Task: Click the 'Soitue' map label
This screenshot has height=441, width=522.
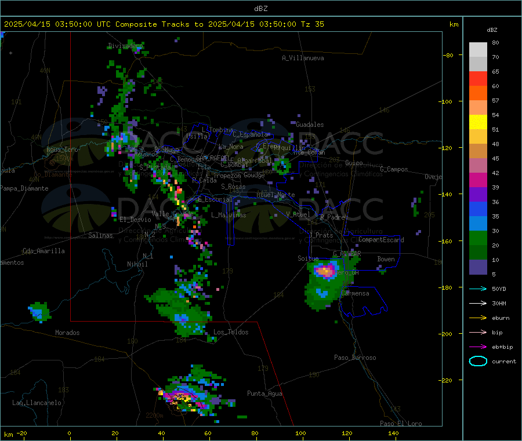Action: [x=308, y=258]
